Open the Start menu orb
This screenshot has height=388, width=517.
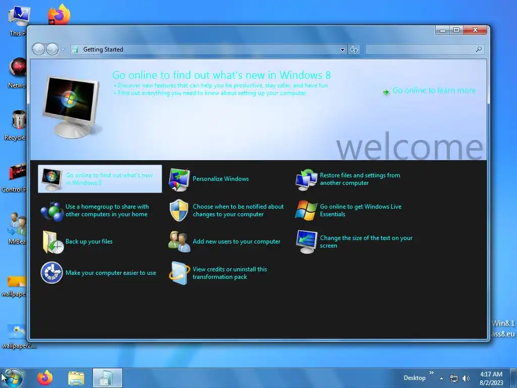click(x=13, y=378)
